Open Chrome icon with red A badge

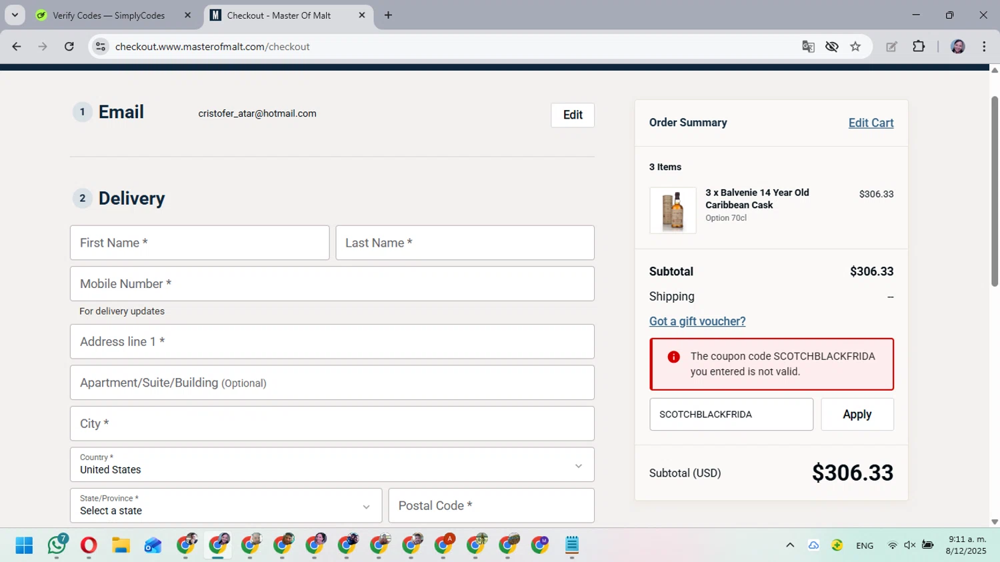(x=444, y=545)
